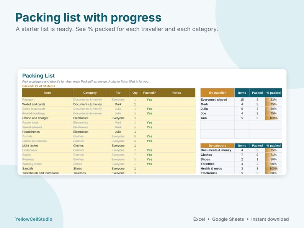Select the 'Pyjamas' item cell

pyautogui.click(x=47, y=160)
